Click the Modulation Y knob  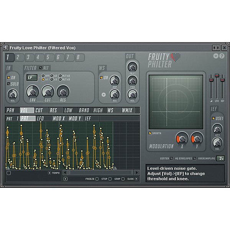(197, 139)
